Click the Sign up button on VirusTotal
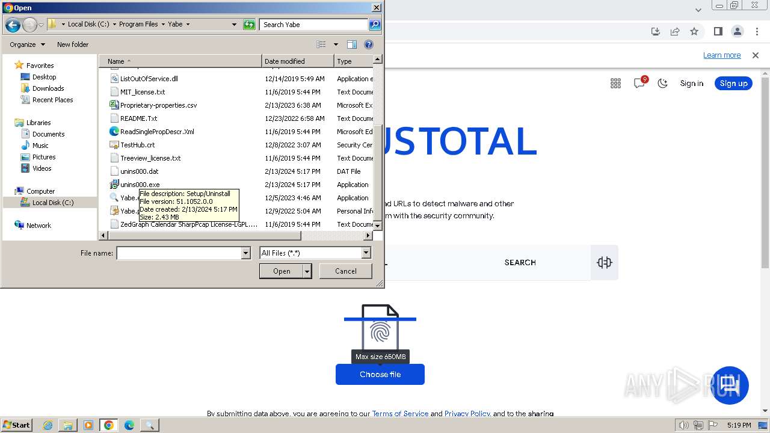Viewport: 770px width, 433px height. point(734,84)
